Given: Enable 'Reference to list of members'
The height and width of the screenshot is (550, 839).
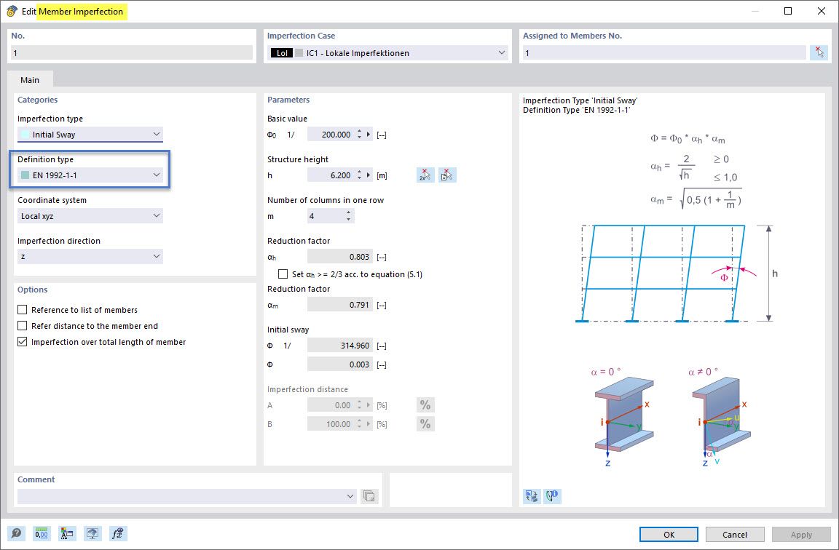Looking at the screenshot, I should point(23,309).
